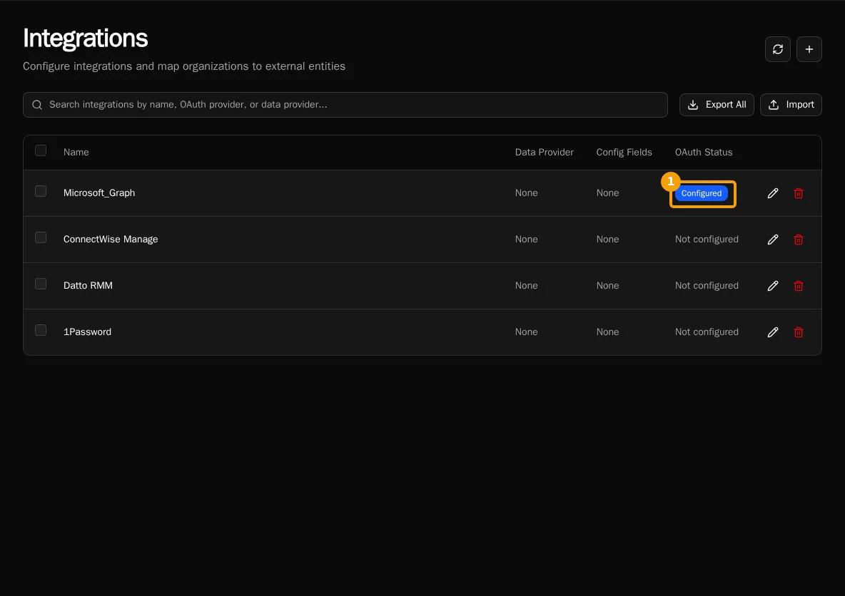Click the Name column header

pos(76,153)
